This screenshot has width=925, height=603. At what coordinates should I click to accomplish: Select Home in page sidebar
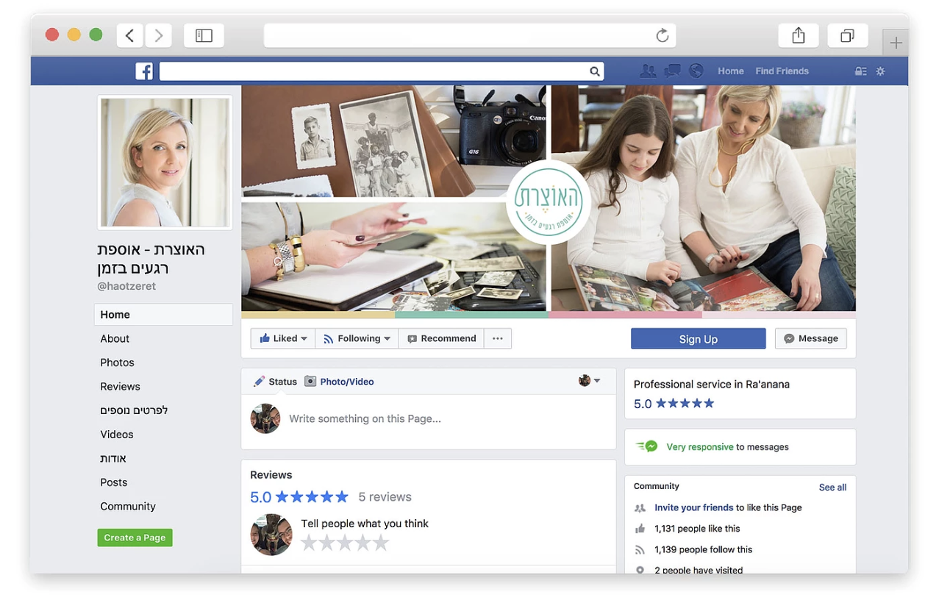[x=163, y=315]
